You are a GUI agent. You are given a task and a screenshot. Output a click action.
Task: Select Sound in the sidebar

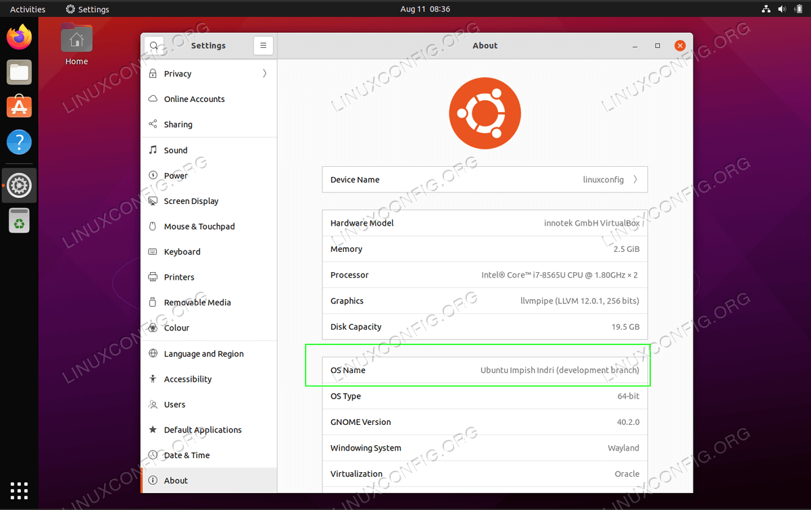point(176,150)
